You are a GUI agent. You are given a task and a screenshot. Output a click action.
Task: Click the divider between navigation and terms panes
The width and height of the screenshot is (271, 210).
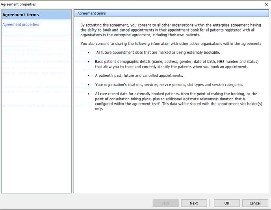coord(72,101)
